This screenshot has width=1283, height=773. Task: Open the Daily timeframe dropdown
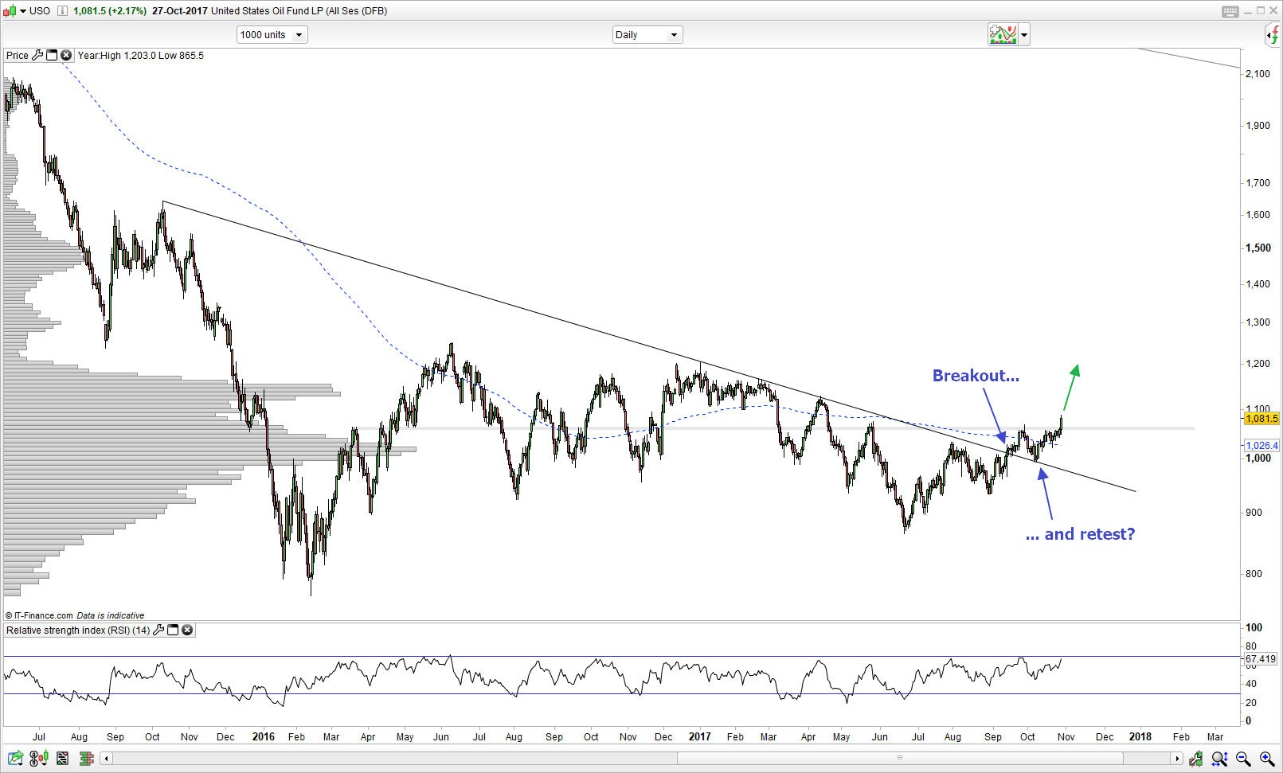[x=647, y=35]
